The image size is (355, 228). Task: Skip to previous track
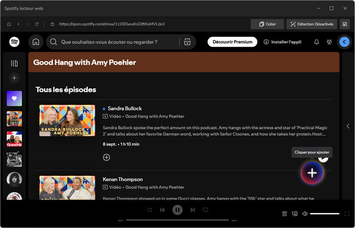pos(162,210)
